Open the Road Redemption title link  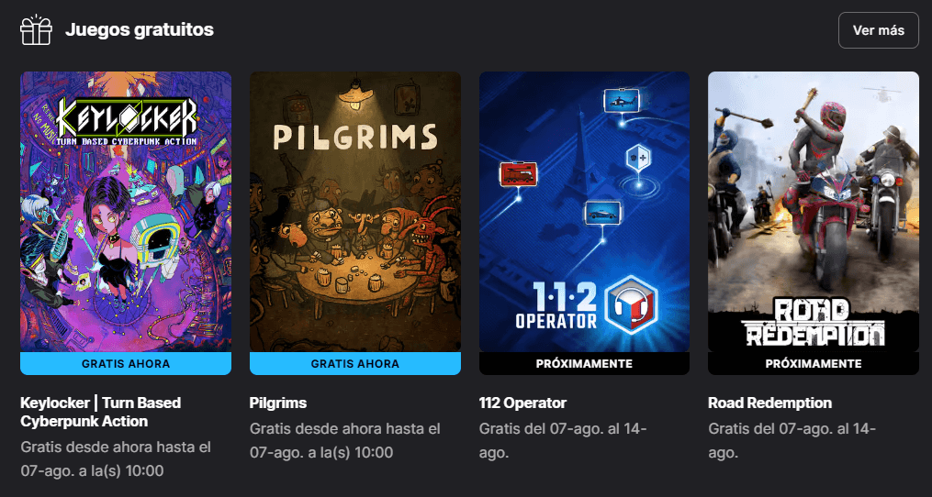[x=769, y=403]
